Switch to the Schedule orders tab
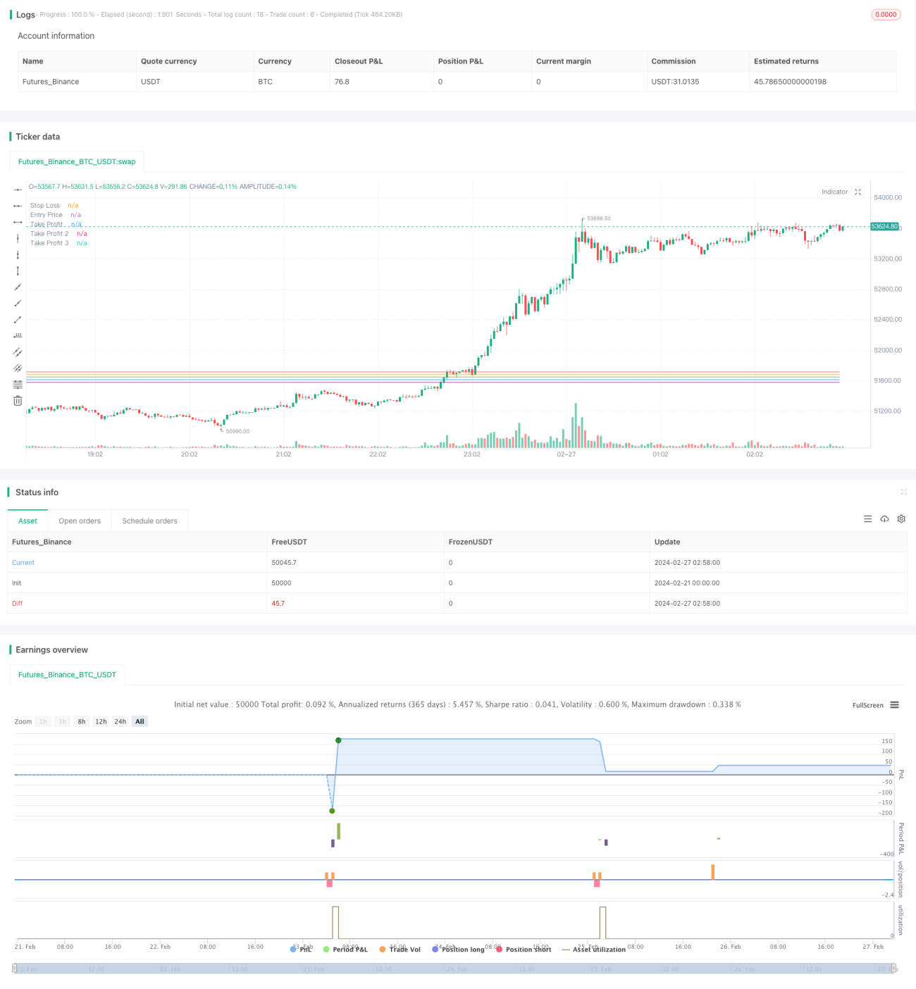The height and width of the screenshot is (989, 916). pos(149,521)
